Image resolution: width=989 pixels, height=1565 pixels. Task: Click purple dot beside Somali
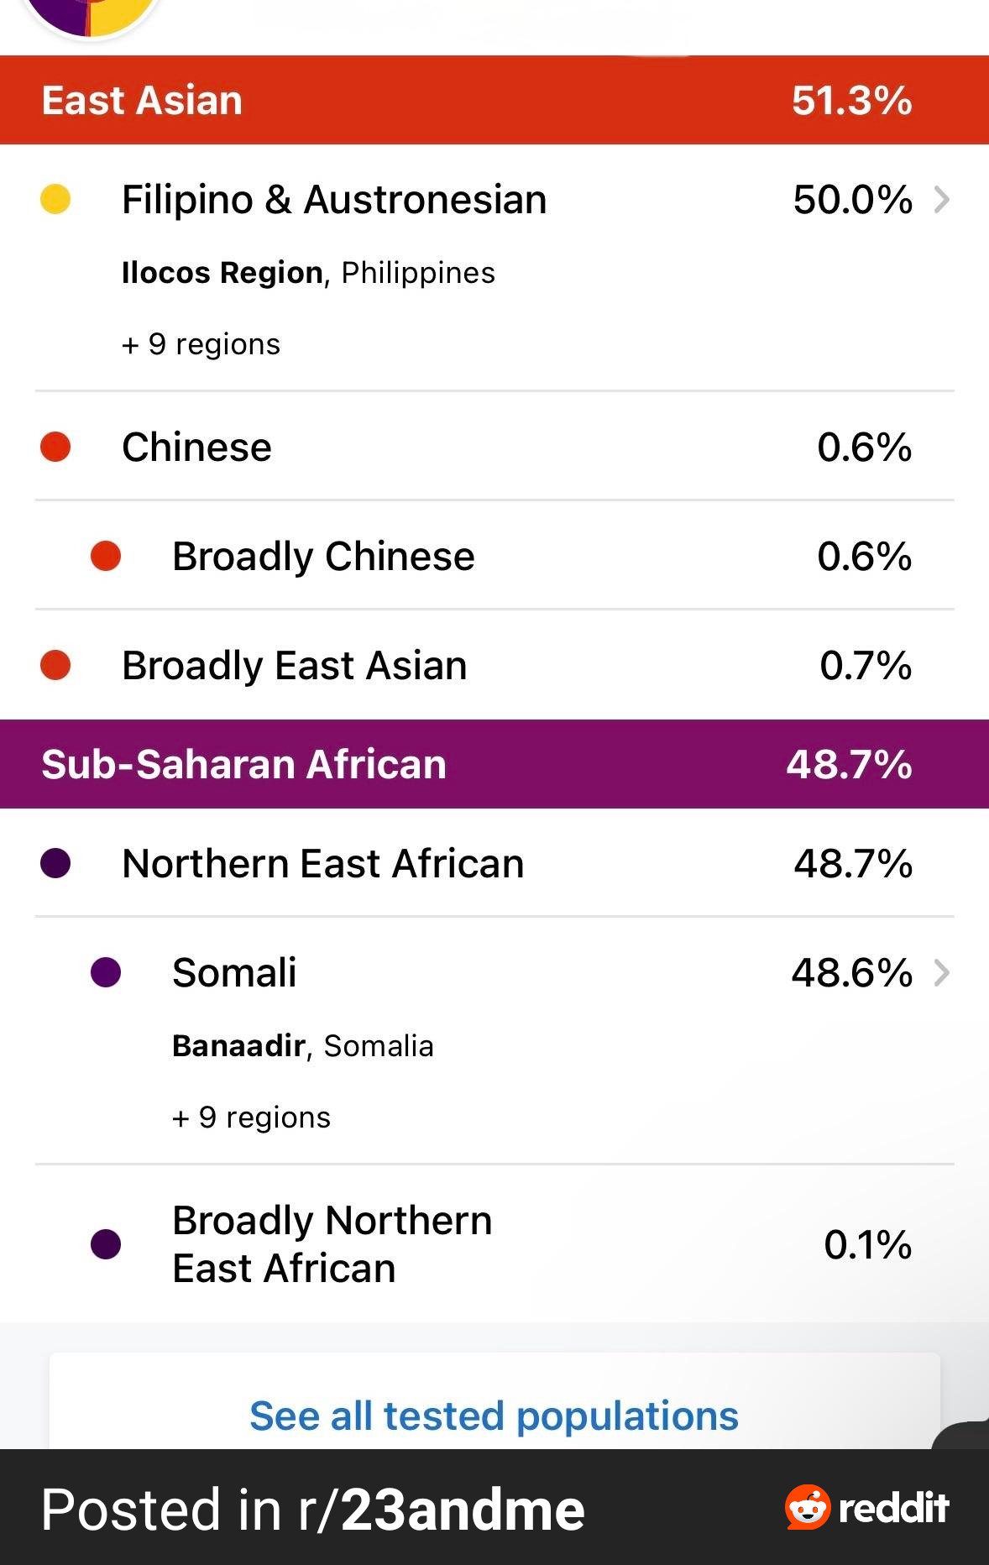coord(106,973)
